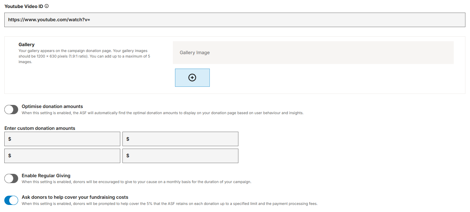Select the third custom donation amount field

click(62, 156)
